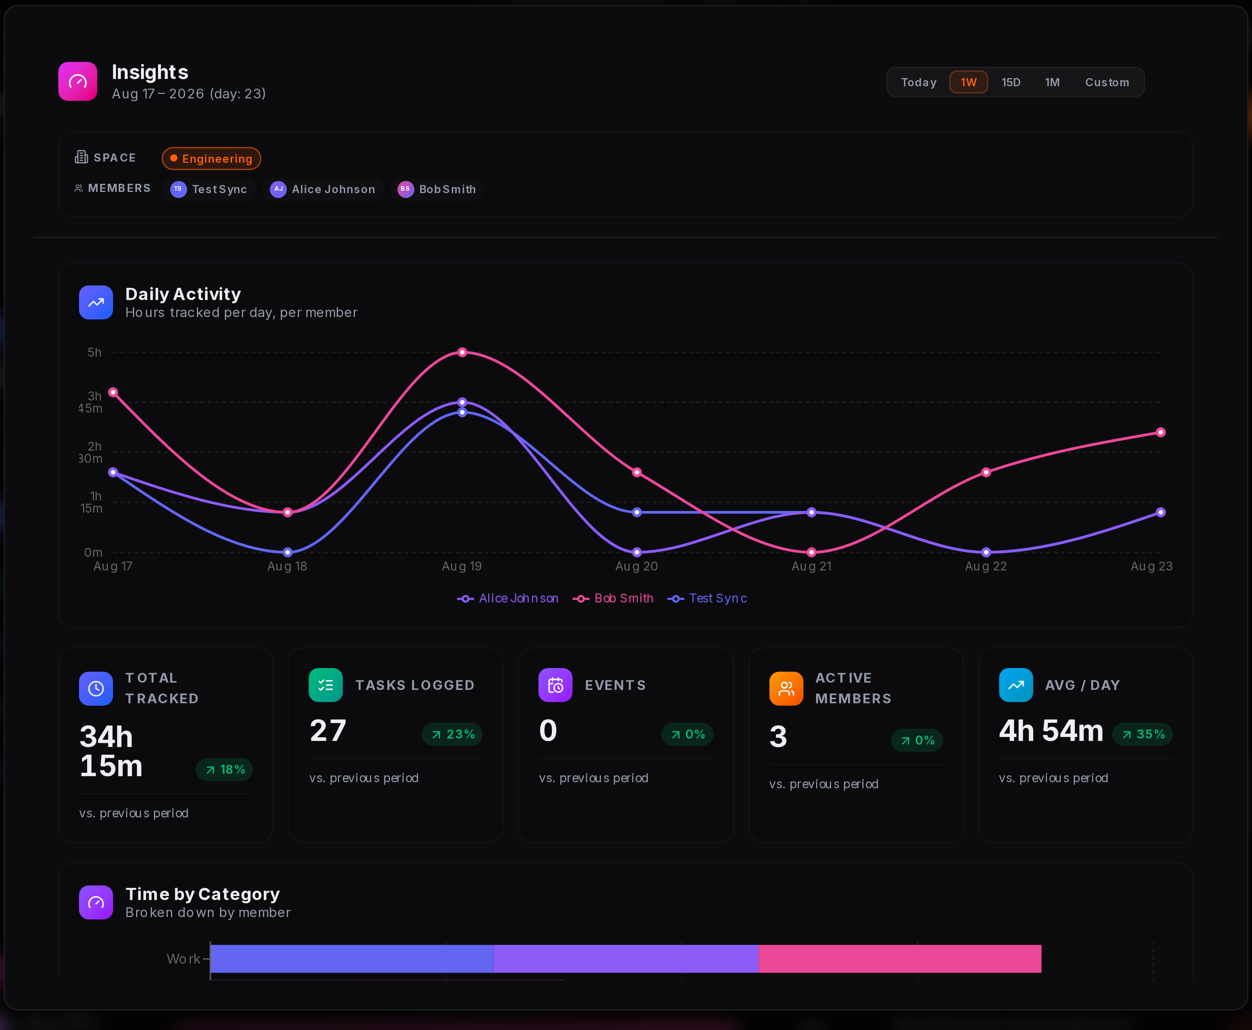Click the 18% change badge
This screenshot has width=1252, height=1030.
[225, 770]
